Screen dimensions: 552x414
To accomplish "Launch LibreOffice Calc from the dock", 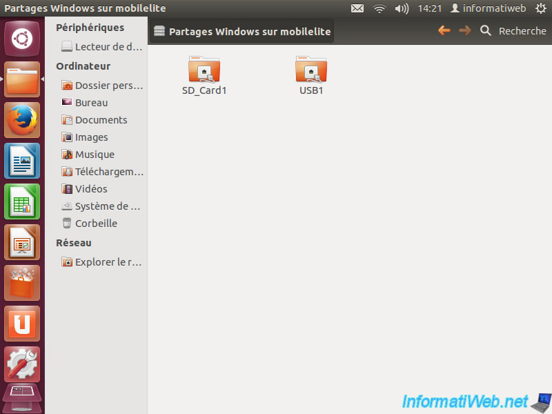I will [22, 201].
